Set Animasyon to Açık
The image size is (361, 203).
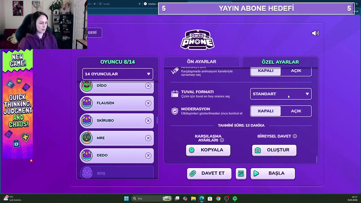[296, 71]
